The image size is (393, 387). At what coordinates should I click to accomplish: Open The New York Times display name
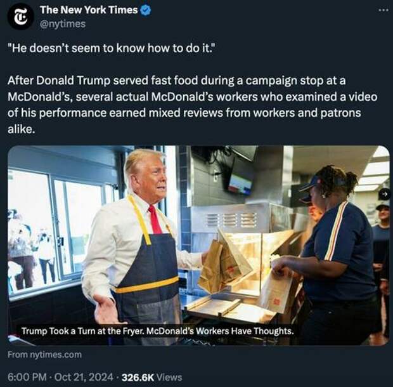(89, 10)
